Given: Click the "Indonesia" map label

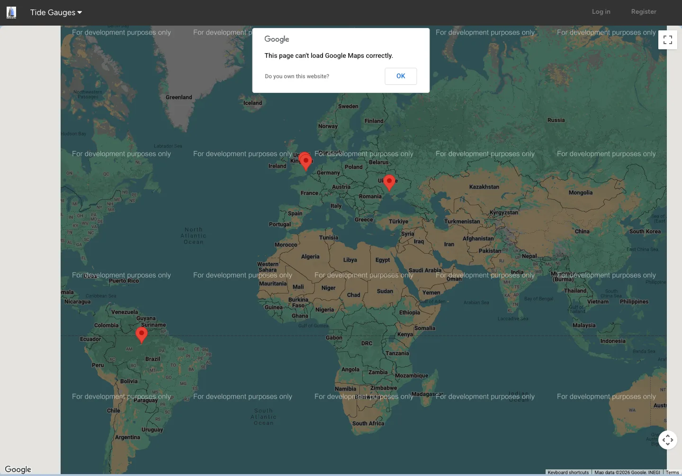Looking at the screenshot, I should (x=613, y=341).
